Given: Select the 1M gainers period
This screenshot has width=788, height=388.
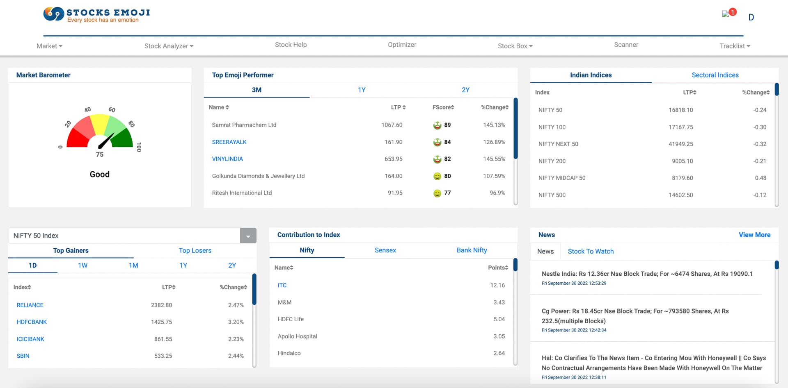Looking at the screenshot, I should pyautogui.click(x=133, y=265).
